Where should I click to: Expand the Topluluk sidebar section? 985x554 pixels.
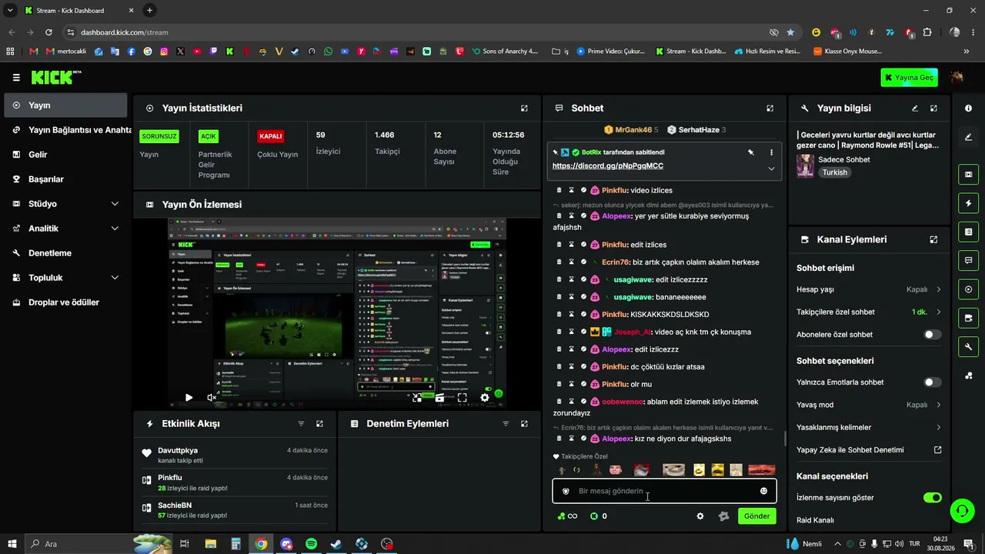(x=65, y=278)
